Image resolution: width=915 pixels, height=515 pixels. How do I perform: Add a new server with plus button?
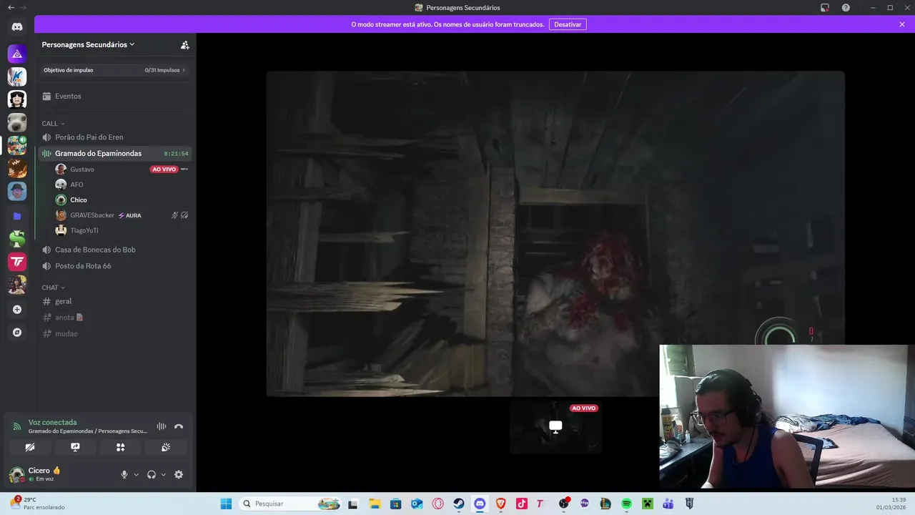click(17, 310)
